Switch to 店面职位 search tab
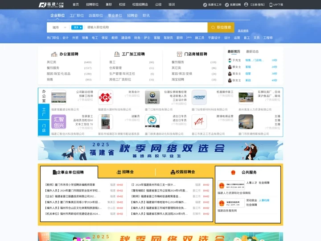 pyautogui.click(x=96, y=16)
